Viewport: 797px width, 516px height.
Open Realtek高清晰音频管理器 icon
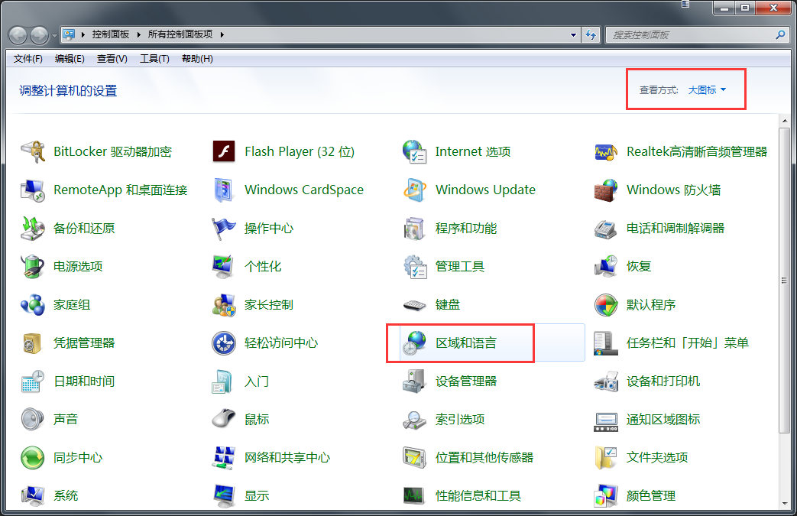[x=606, y=151]
